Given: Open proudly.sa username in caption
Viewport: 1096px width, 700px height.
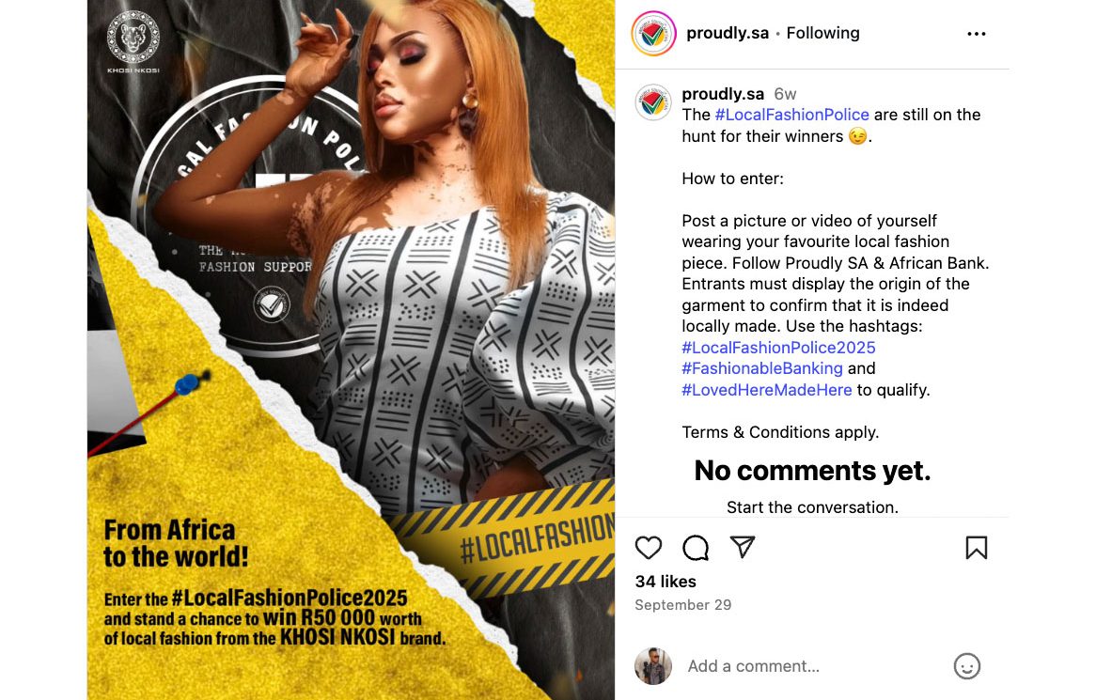Looking at the screenshot, I should pos(723,94).
